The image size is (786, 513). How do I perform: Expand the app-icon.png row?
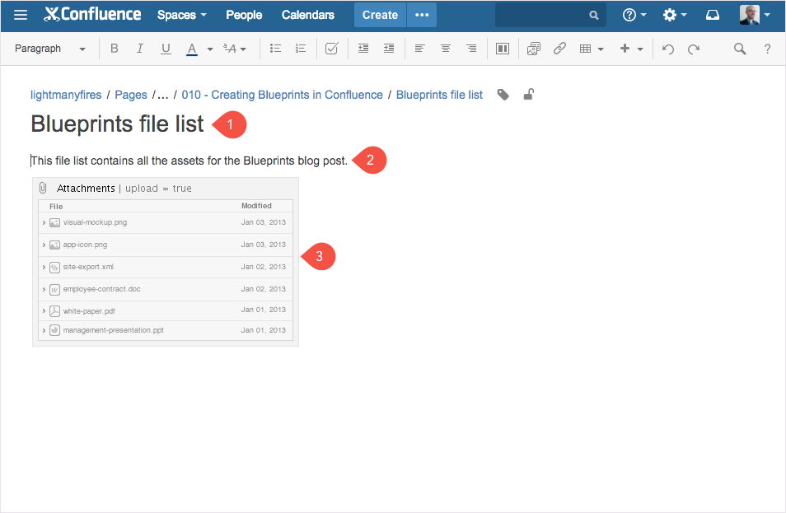tap(44, 245)
